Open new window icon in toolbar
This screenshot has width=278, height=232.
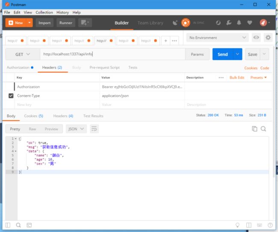(x=85, y=23)
